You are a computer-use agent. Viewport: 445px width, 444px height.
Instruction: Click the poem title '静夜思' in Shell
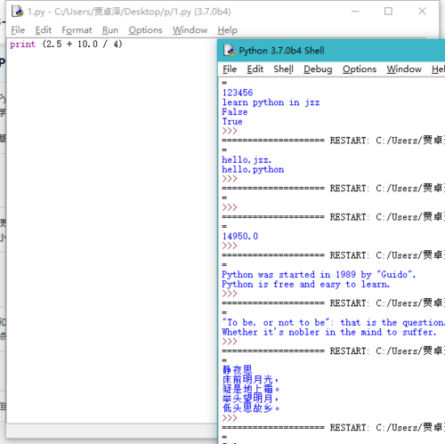[238, 370]
